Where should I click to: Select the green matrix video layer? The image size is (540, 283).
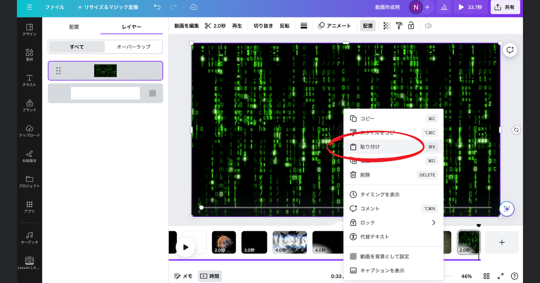click(105, 71)
